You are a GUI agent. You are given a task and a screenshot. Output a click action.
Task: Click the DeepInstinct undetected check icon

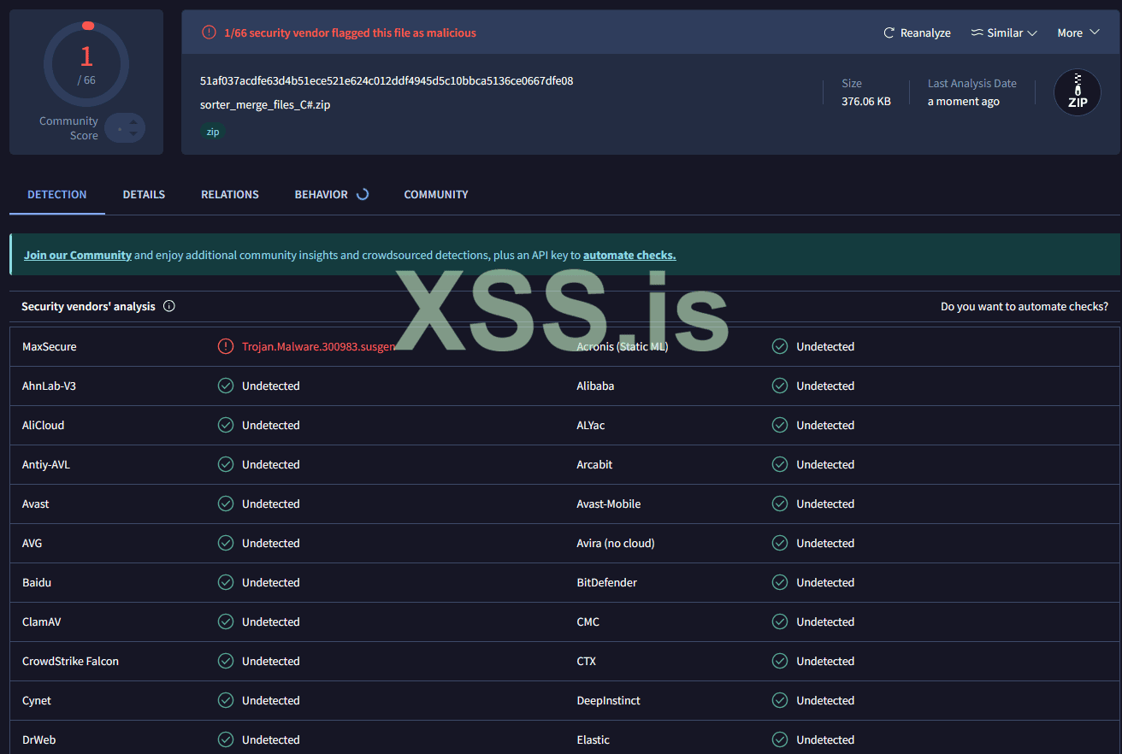[x=780, y=700]
